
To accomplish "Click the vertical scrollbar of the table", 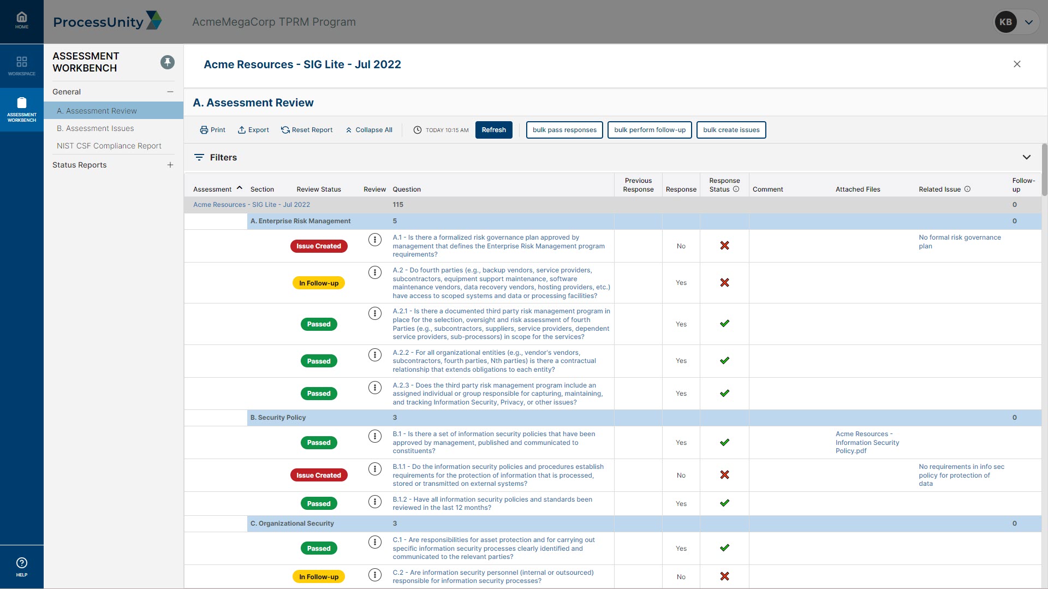I will pyautogui.click(x=1044, y=169).
